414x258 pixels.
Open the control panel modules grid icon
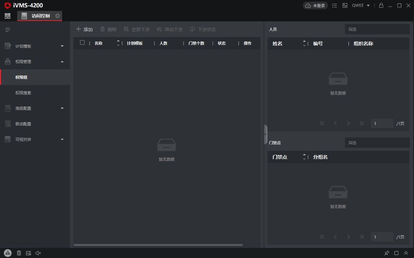pyautogui.click(x=7, y=16)
